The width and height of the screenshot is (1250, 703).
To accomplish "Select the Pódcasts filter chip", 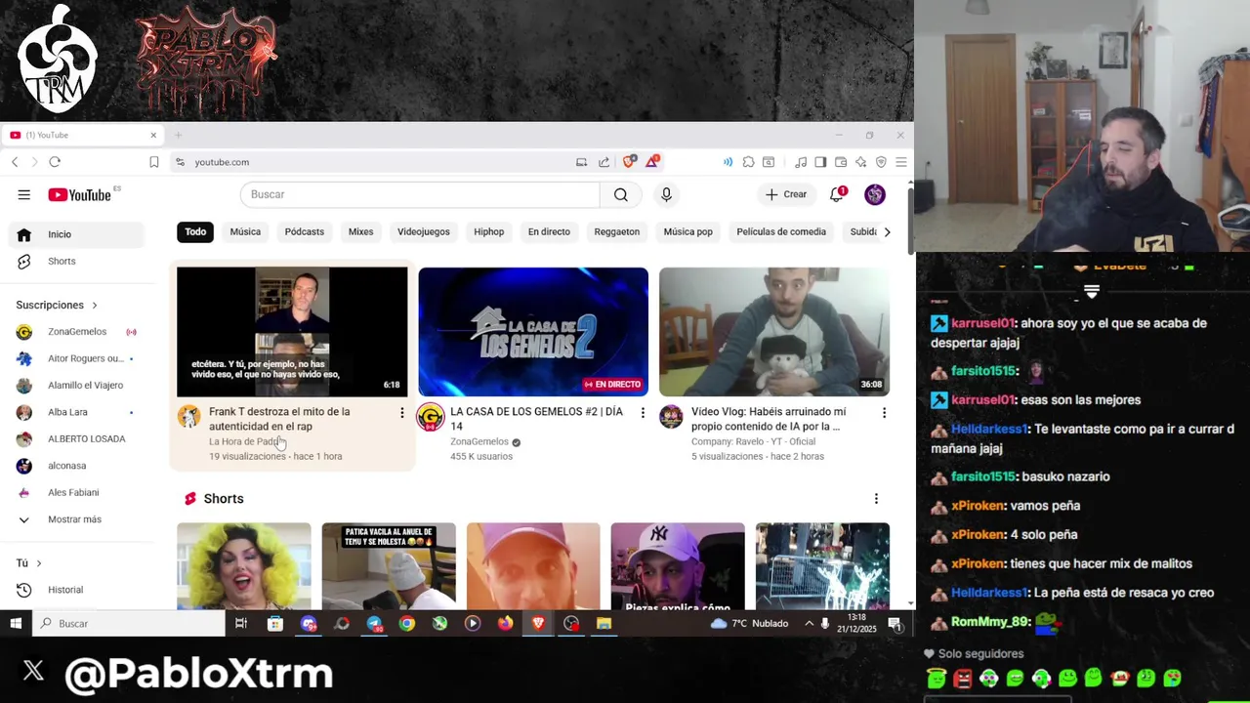I will click(x=305, y=231).
